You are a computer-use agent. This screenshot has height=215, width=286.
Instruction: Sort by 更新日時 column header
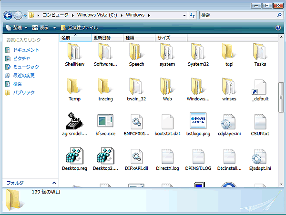[x=107, y=38]
